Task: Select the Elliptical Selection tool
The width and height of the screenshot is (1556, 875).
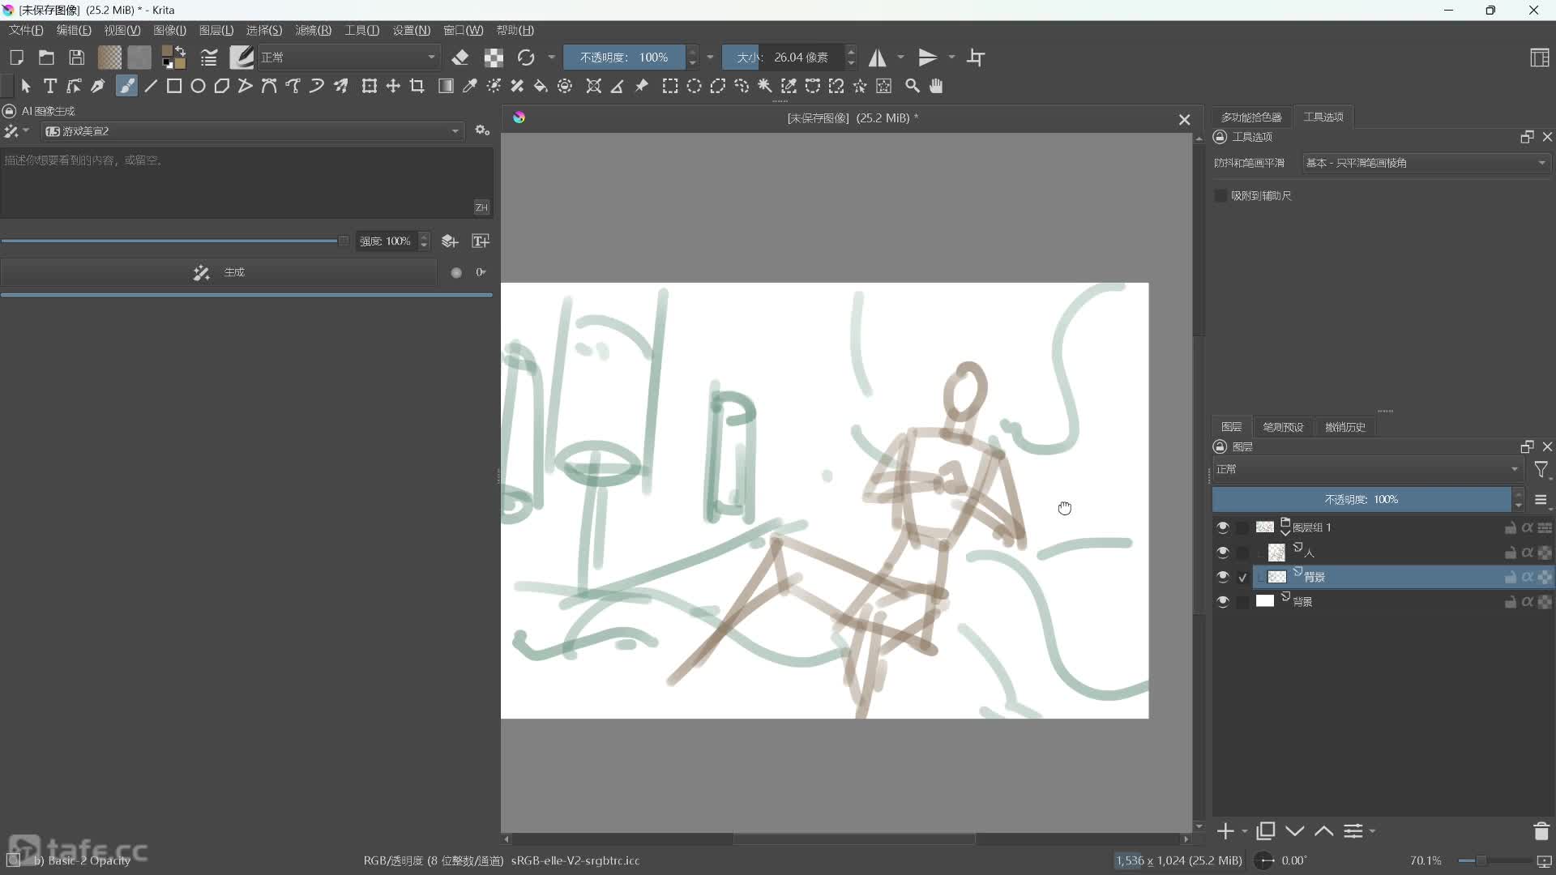Action: [x=695, y=86]
